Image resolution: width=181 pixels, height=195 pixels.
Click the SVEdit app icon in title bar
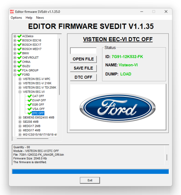tap(12, 12)
